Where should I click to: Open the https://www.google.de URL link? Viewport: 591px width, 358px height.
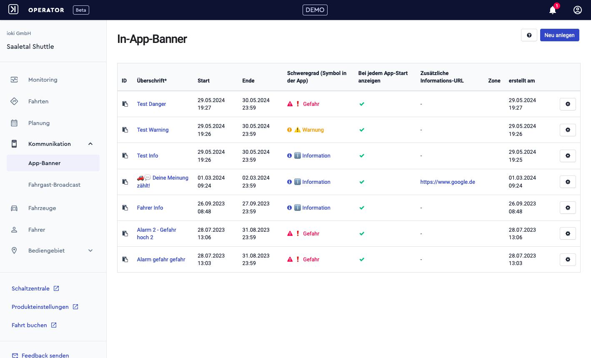tap(448, 182)
